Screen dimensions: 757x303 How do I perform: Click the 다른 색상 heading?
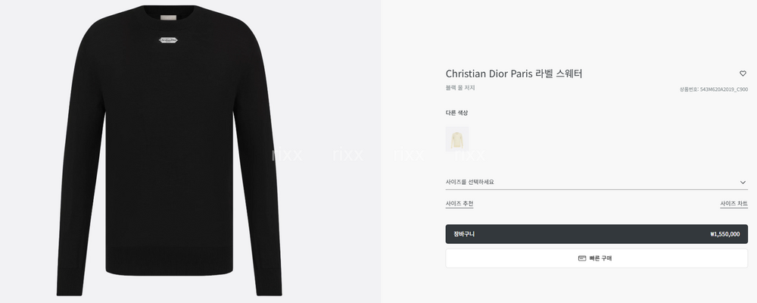[456, 113]
